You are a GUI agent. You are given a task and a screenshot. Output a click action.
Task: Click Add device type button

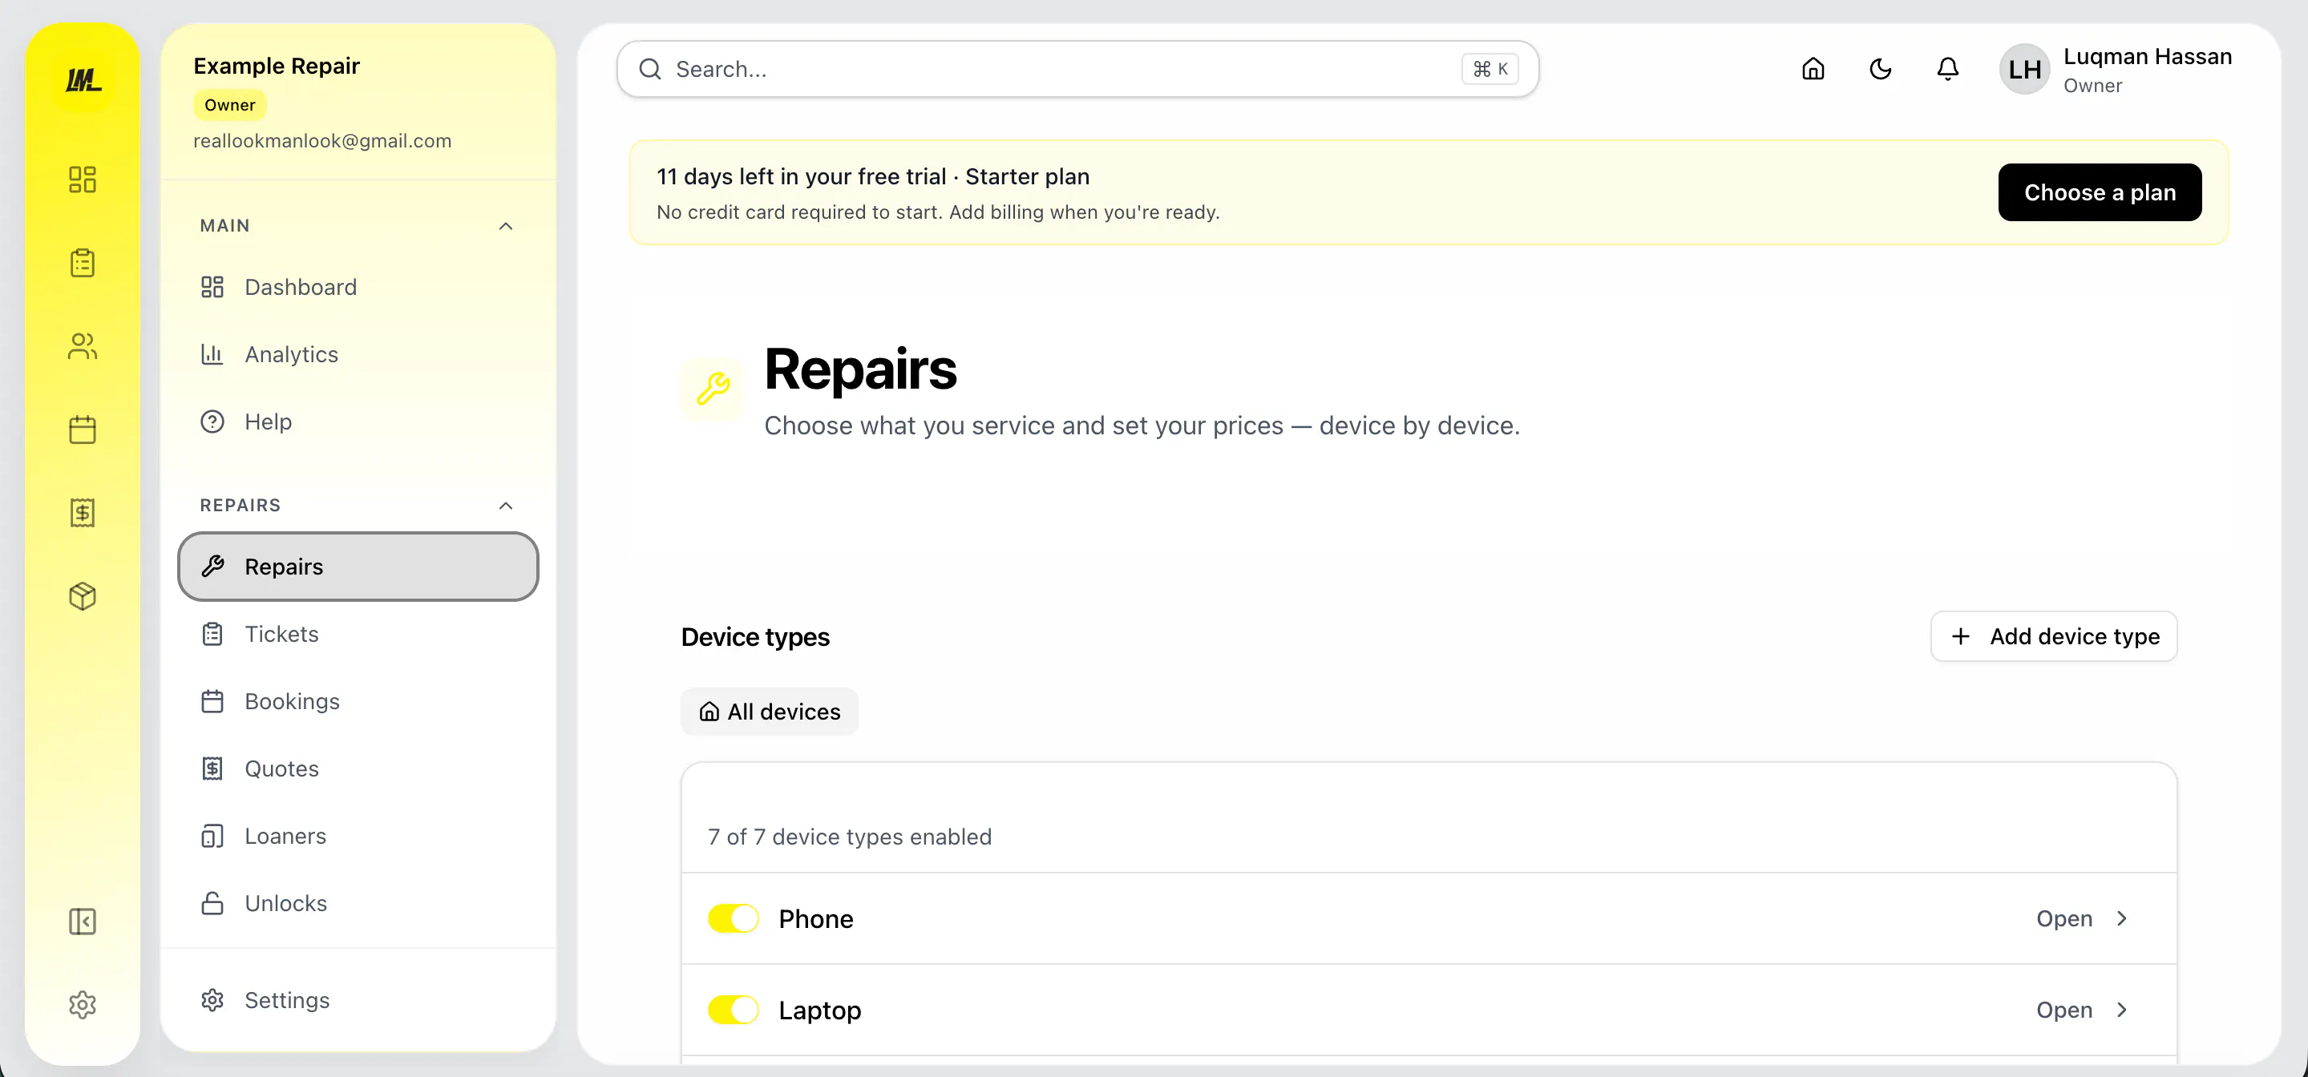(x=2054, y=636)
